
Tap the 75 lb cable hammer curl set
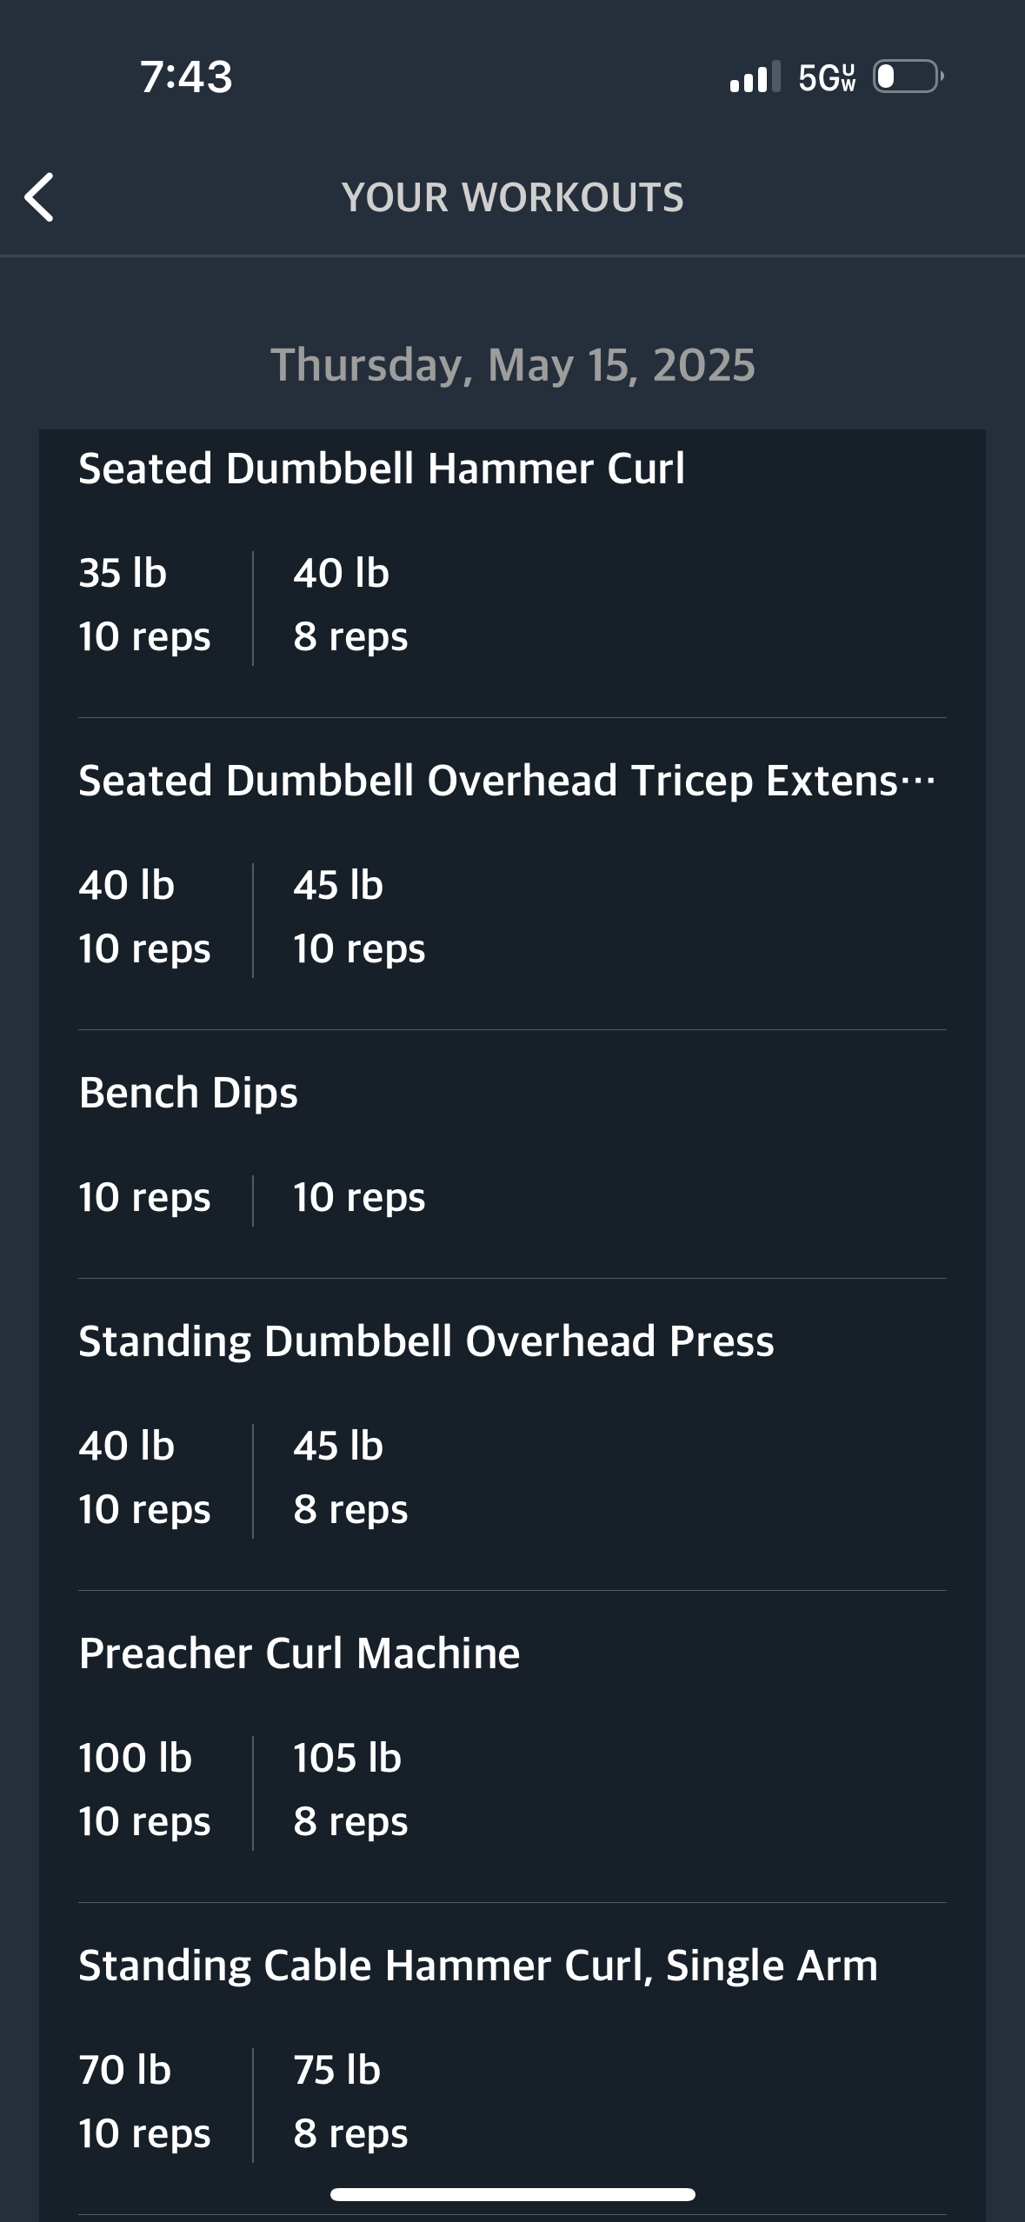349,2101
